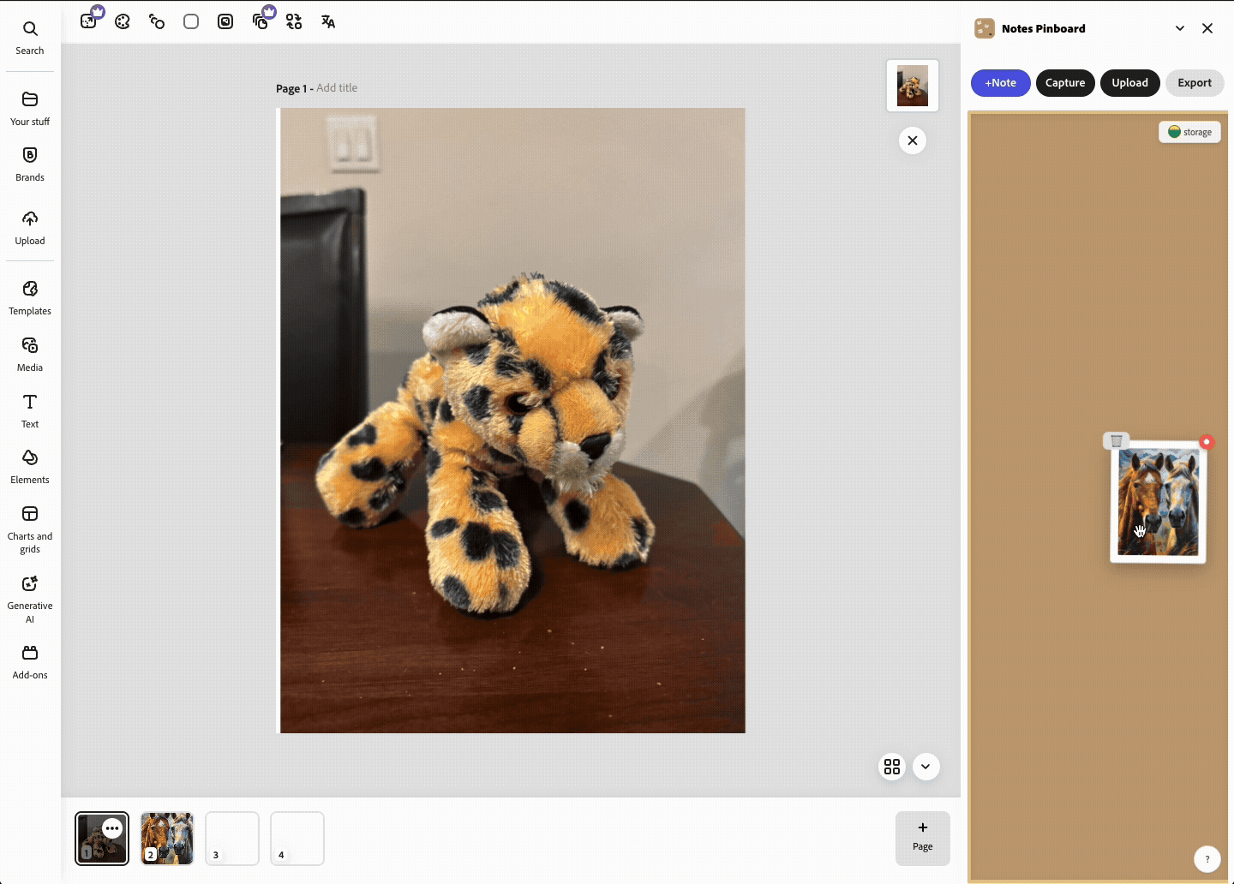This screenshot has height=884, width=1234.
Task: Open the color theme palette tool
Action: (123, 22)
